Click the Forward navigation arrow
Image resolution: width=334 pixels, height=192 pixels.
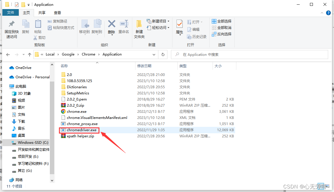click(x=17, y=55)
